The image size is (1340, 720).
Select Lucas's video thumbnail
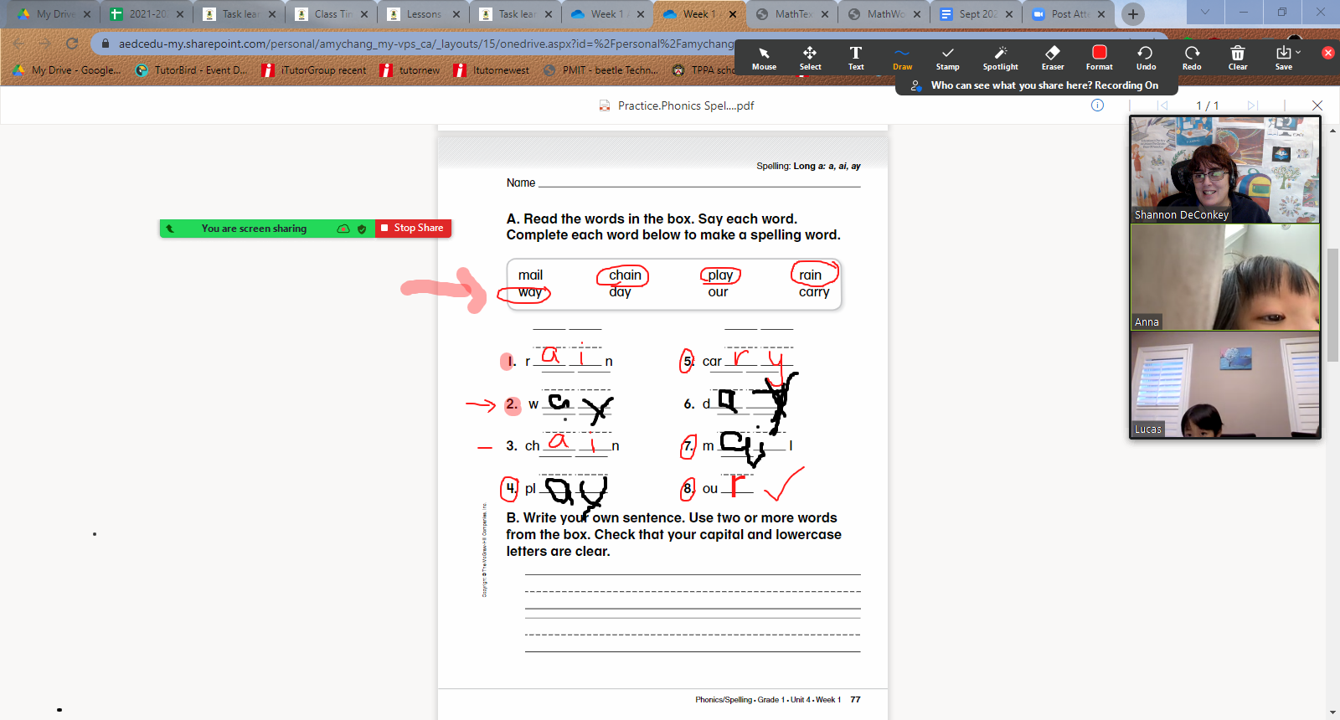tap(1224, 385)
